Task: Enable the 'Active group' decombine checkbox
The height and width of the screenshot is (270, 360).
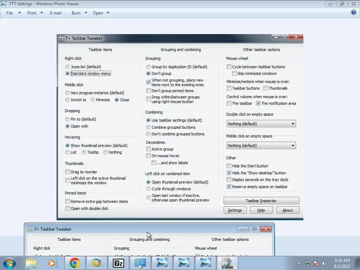Action: (149, 149)
